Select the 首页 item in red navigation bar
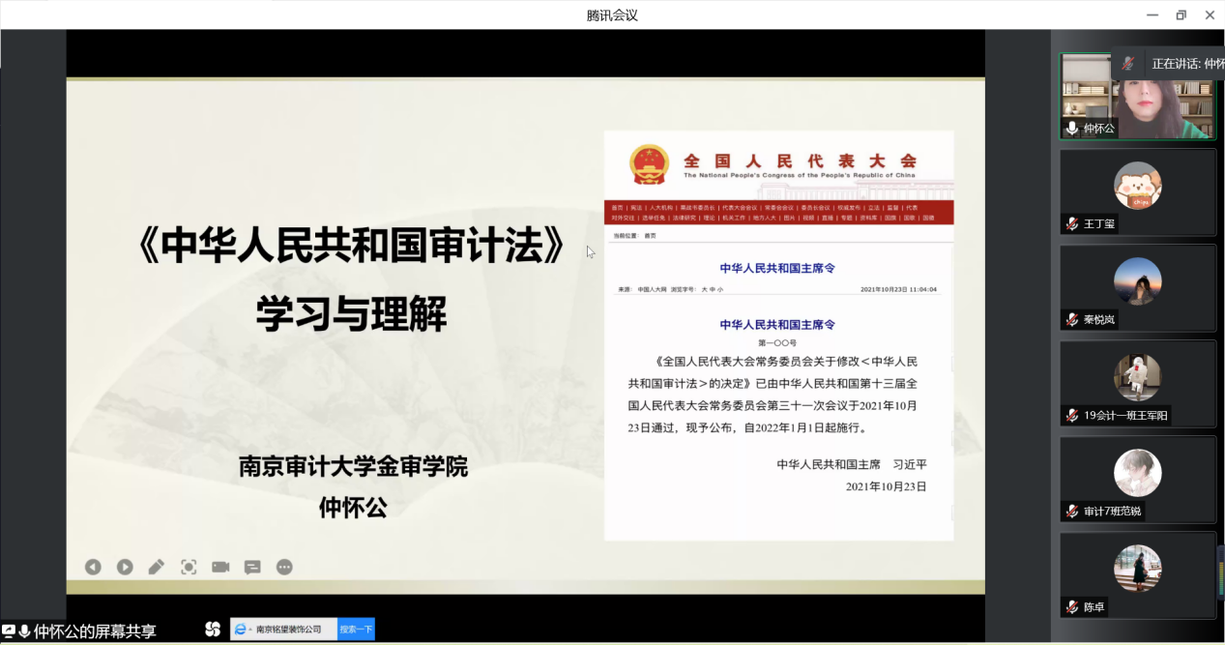The width and height of the screenshot is (1225, 645). coord(617,208)
